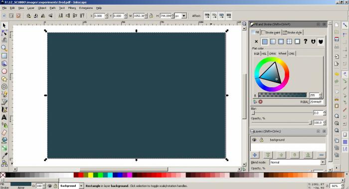Select the Node edit tool
The image size is (349, 189).
(4, 33)
